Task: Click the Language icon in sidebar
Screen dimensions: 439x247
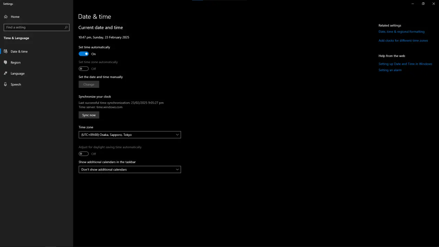Action: click(x=6, y=73)
